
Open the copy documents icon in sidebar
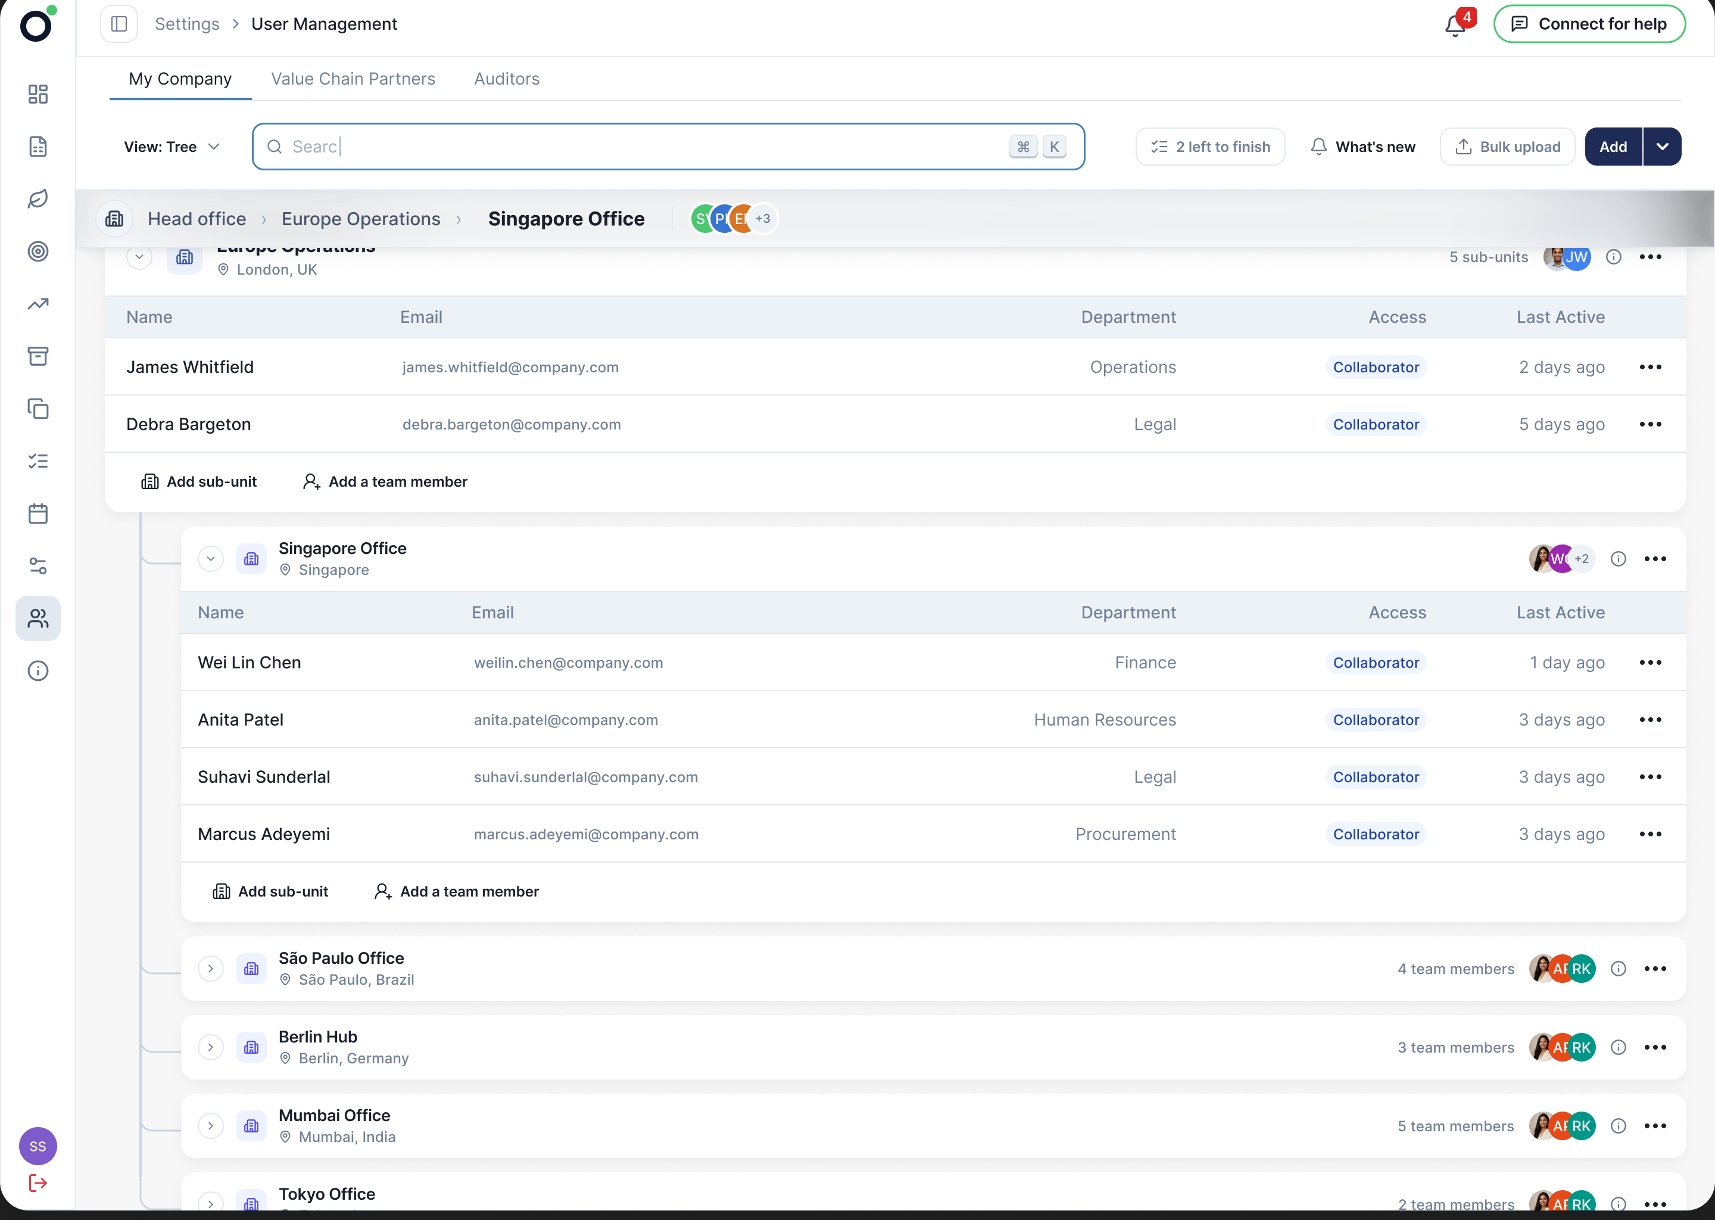point(38,409)
